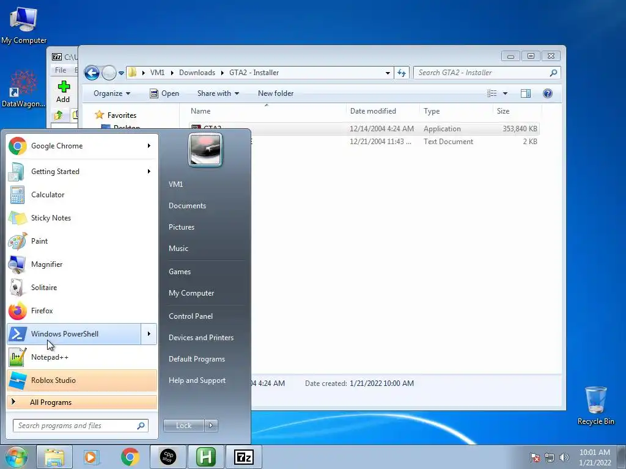626x469 pixels.
Task: Click the Explorer help icon
Action: click(547, 93)
